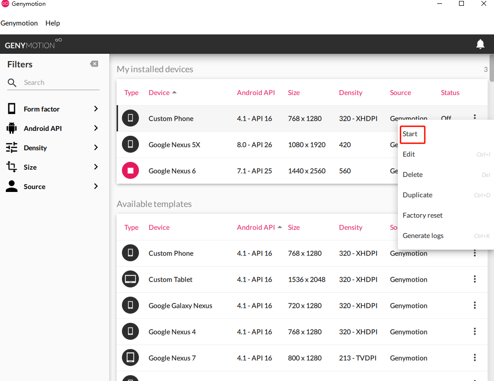This screenshot has height=381, width=494.
Task: Open the notifications bell icon
Action: (480, 44)
